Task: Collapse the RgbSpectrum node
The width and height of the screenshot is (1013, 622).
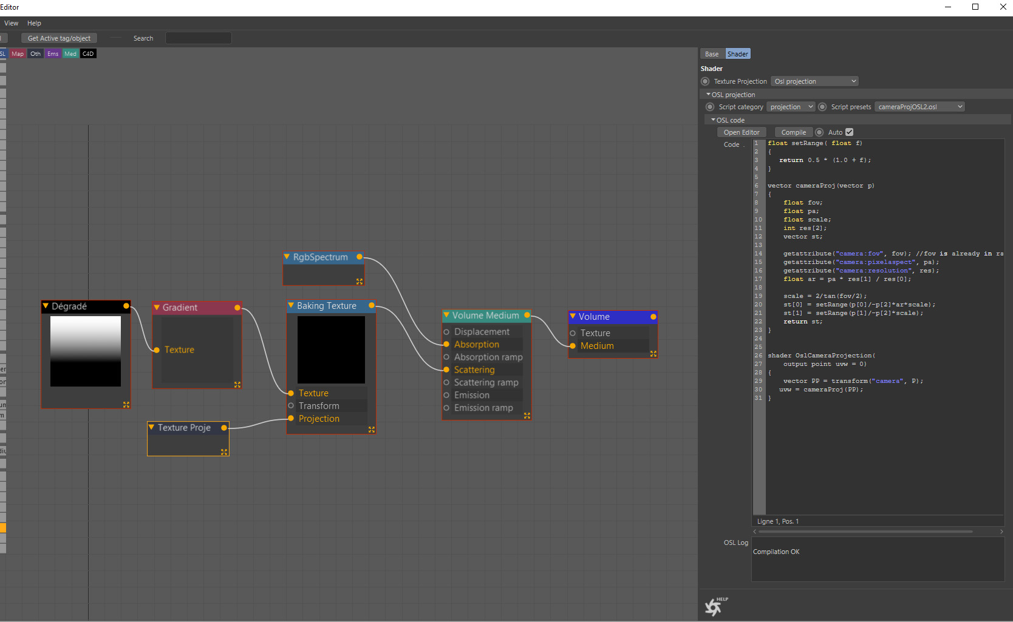Action: coord(287,257)
